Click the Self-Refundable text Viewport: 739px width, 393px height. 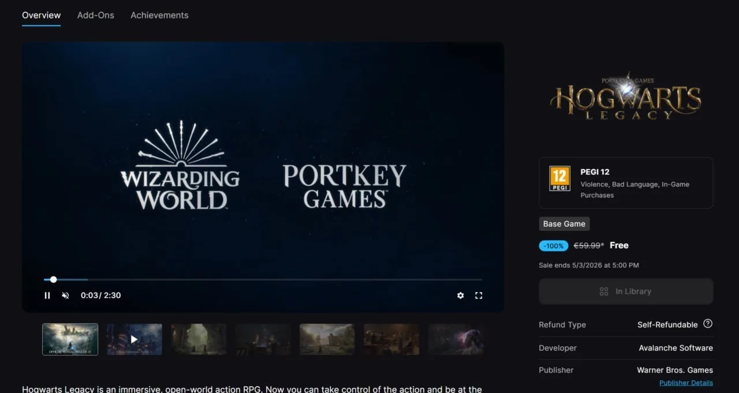point(667,325)
